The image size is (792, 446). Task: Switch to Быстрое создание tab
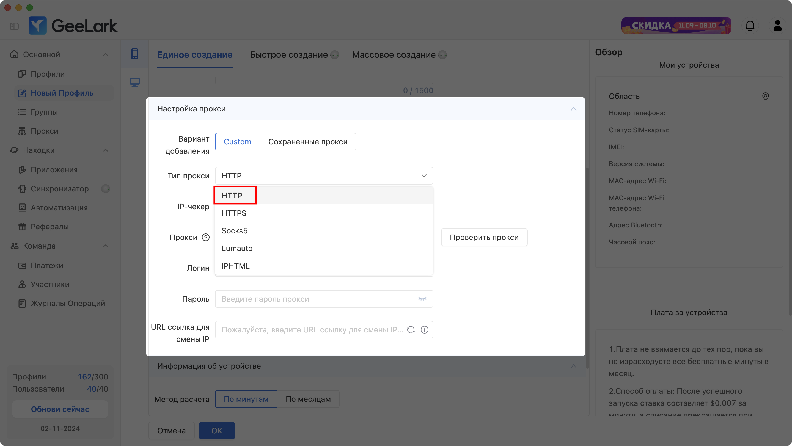coord(289,55)
